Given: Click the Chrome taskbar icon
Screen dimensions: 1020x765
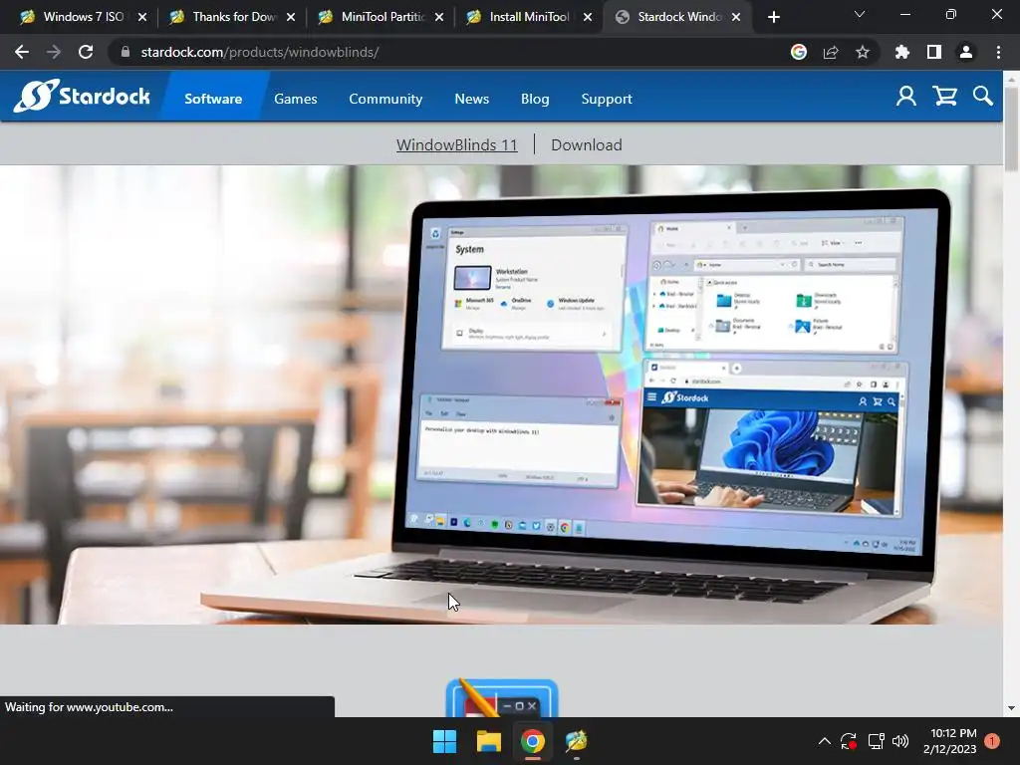Looking at the screenshot, I should [532, 741].
